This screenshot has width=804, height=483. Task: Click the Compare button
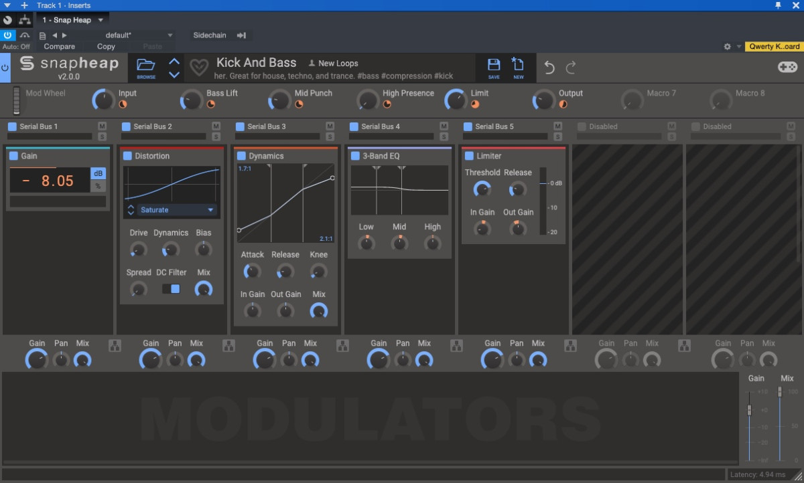pos(60,47)
